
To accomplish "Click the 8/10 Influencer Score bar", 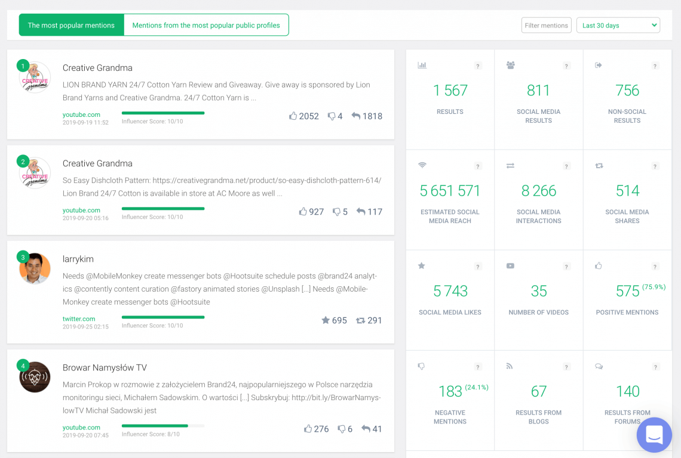I will pos(163,426).
